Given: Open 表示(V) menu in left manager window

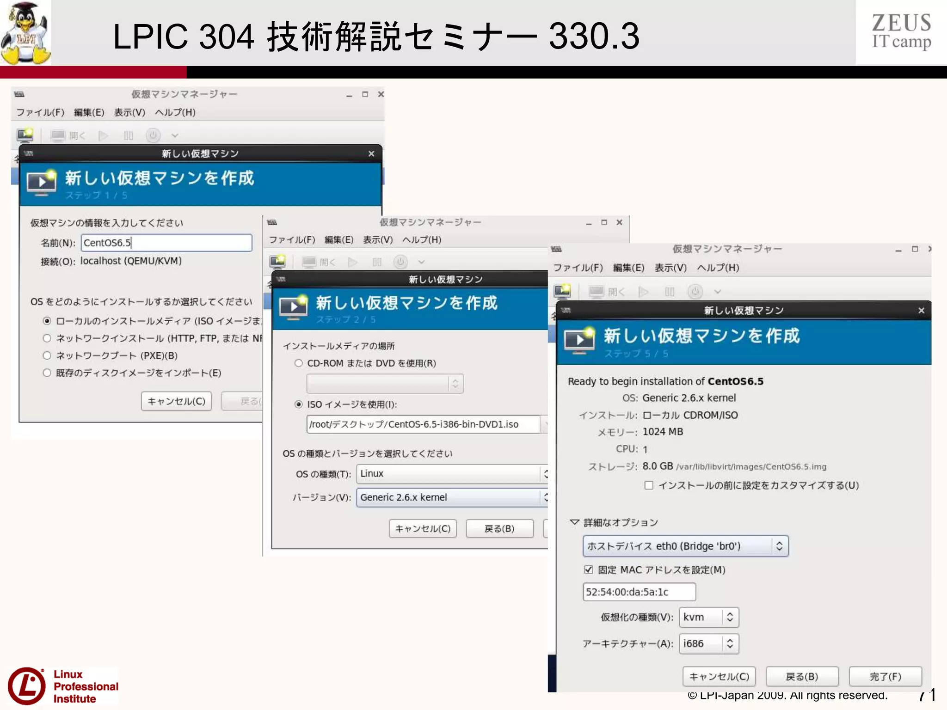Looking at the screenshot, I should tap(129, 112).
